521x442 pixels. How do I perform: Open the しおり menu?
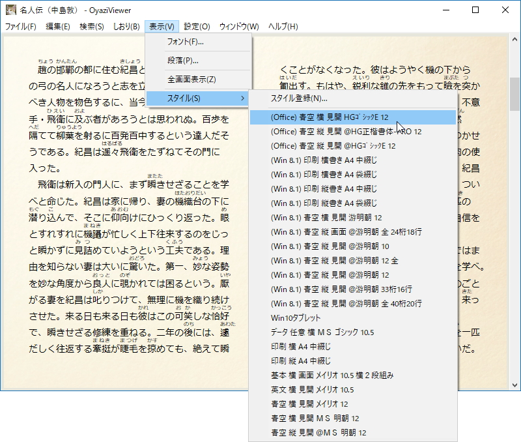pos(126,27)
